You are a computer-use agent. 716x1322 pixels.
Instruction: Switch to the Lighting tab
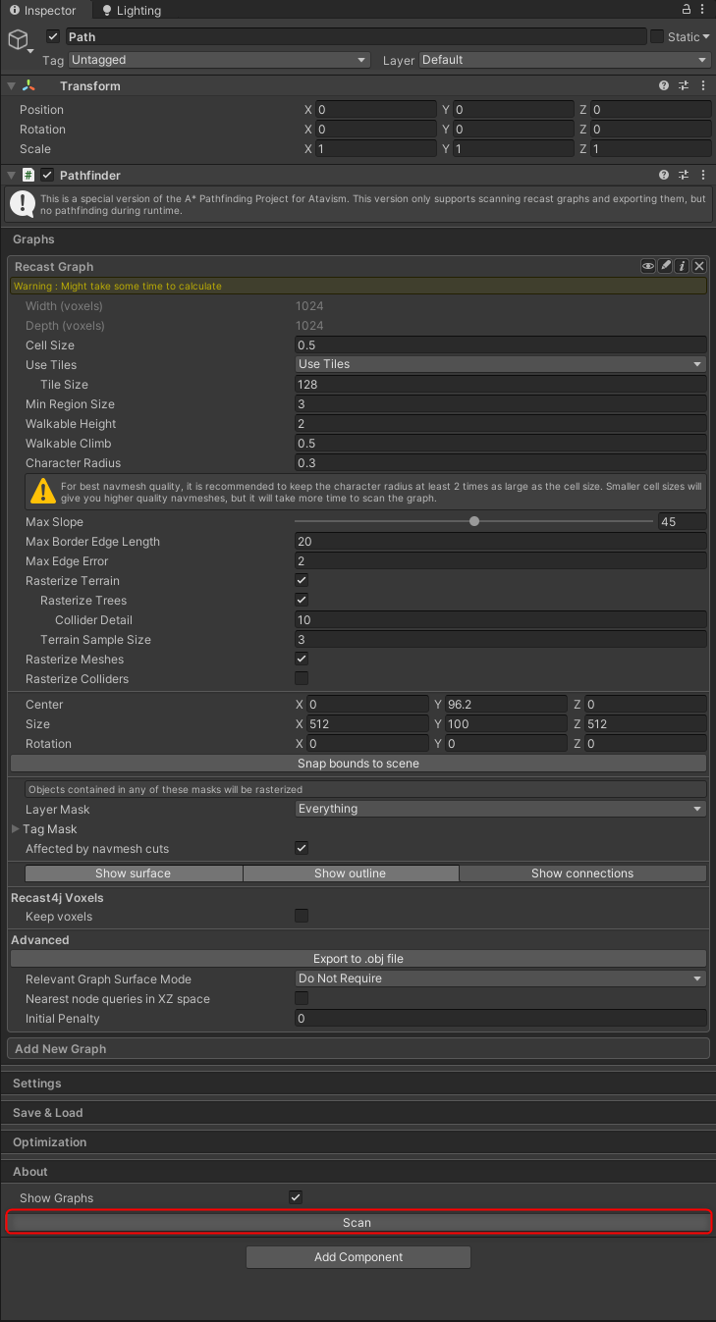[x=131, y=11]
